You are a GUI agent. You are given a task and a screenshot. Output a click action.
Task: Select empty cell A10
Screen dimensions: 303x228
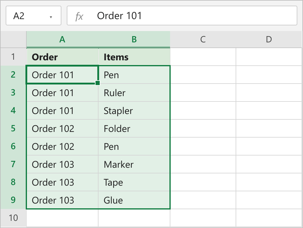click(62, 218)
